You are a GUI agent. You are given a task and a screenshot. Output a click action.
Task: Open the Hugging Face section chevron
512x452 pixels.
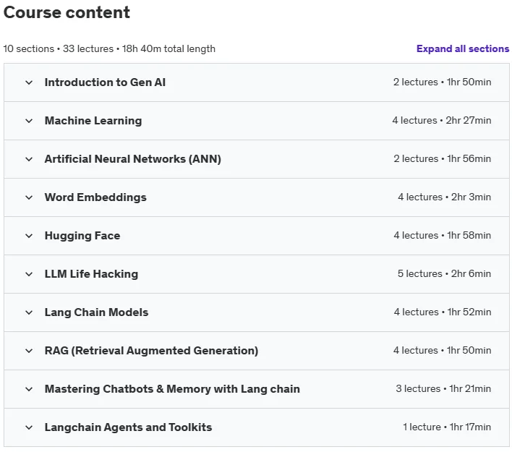click(29, 236)
